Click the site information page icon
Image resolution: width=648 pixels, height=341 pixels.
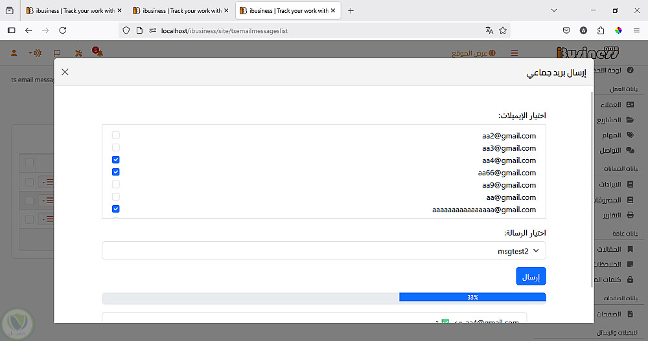coord(140,30)
